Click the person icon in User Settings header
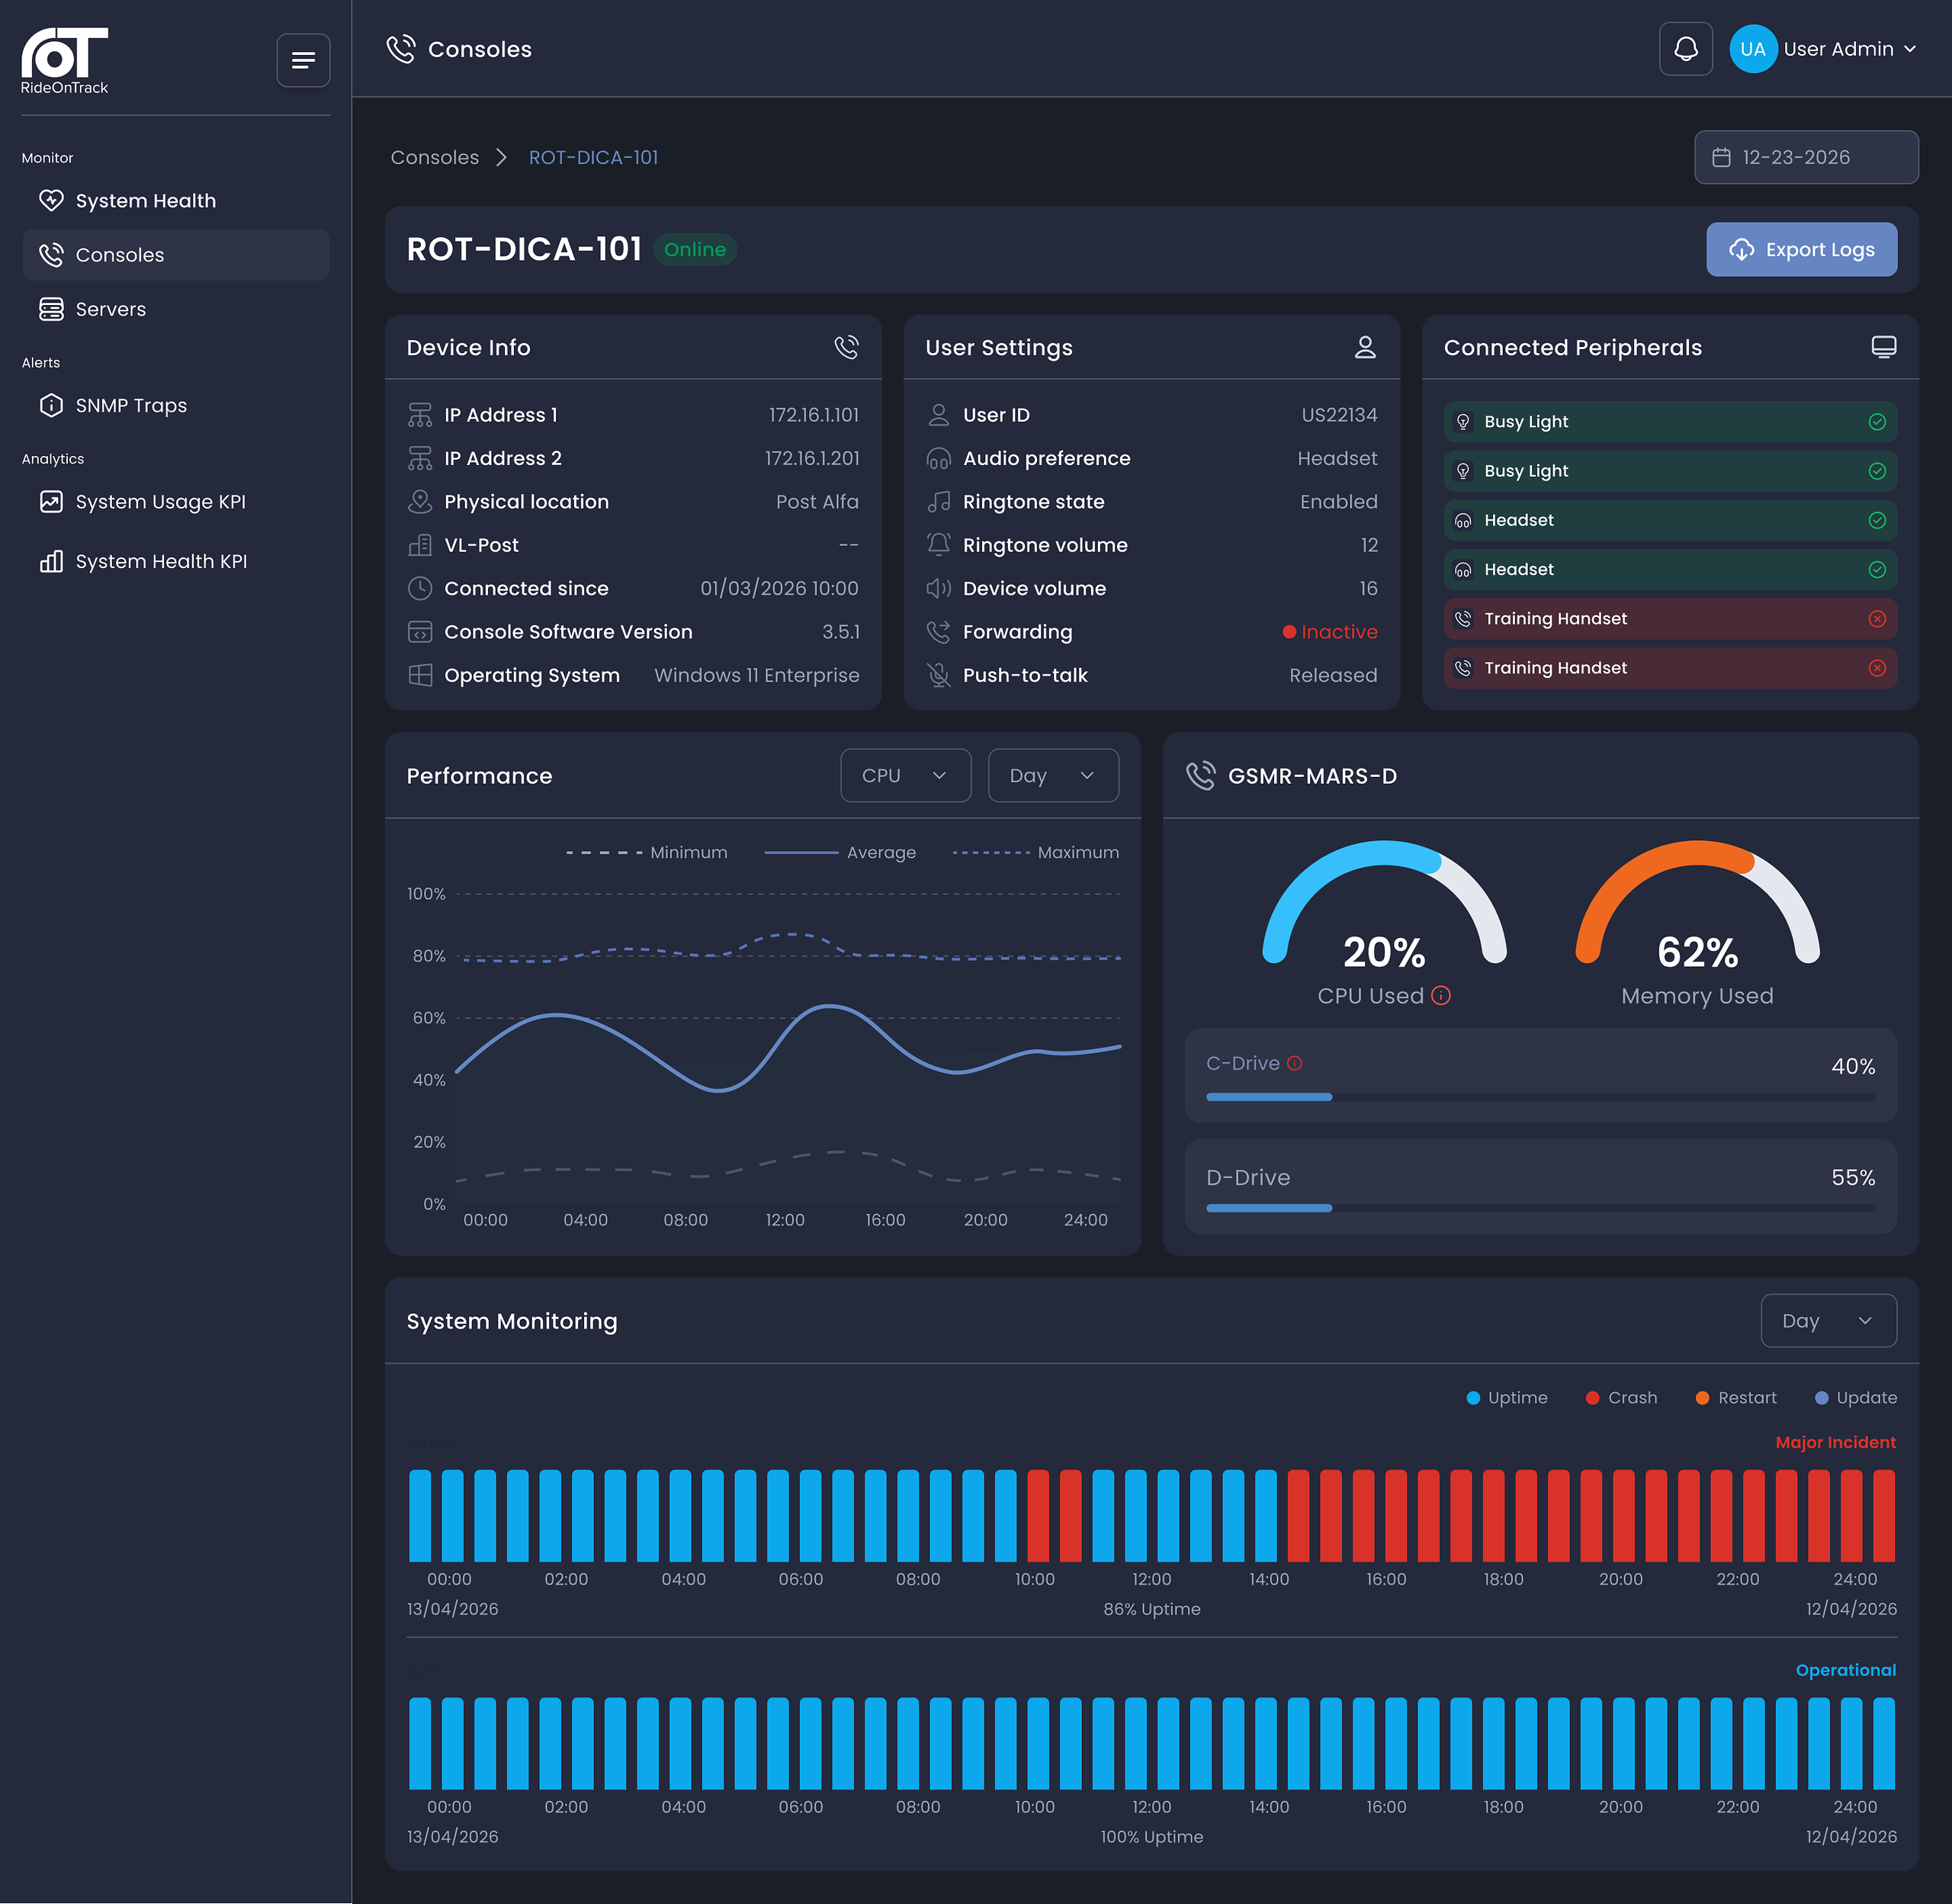This screenshot has width=1952, height=1904. (1365, 347)
